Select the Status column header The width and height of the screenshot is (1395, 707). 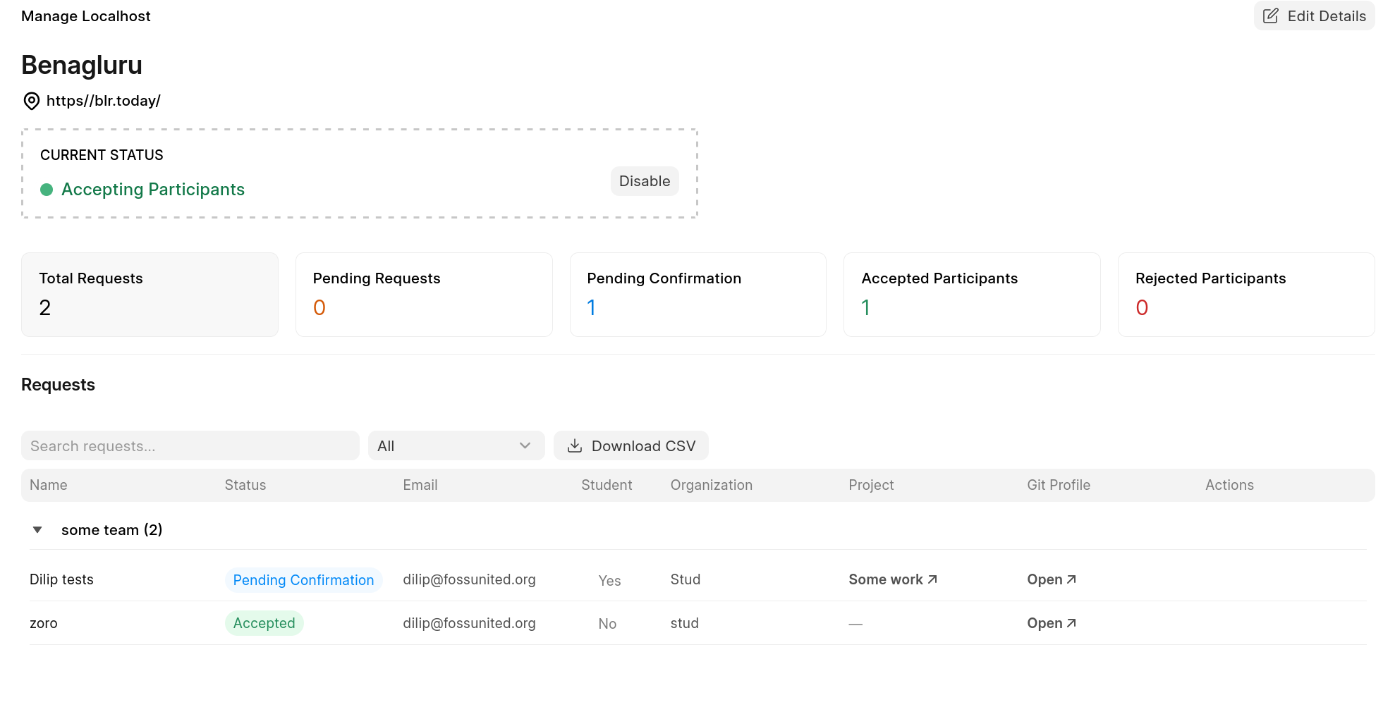(245, 485)
